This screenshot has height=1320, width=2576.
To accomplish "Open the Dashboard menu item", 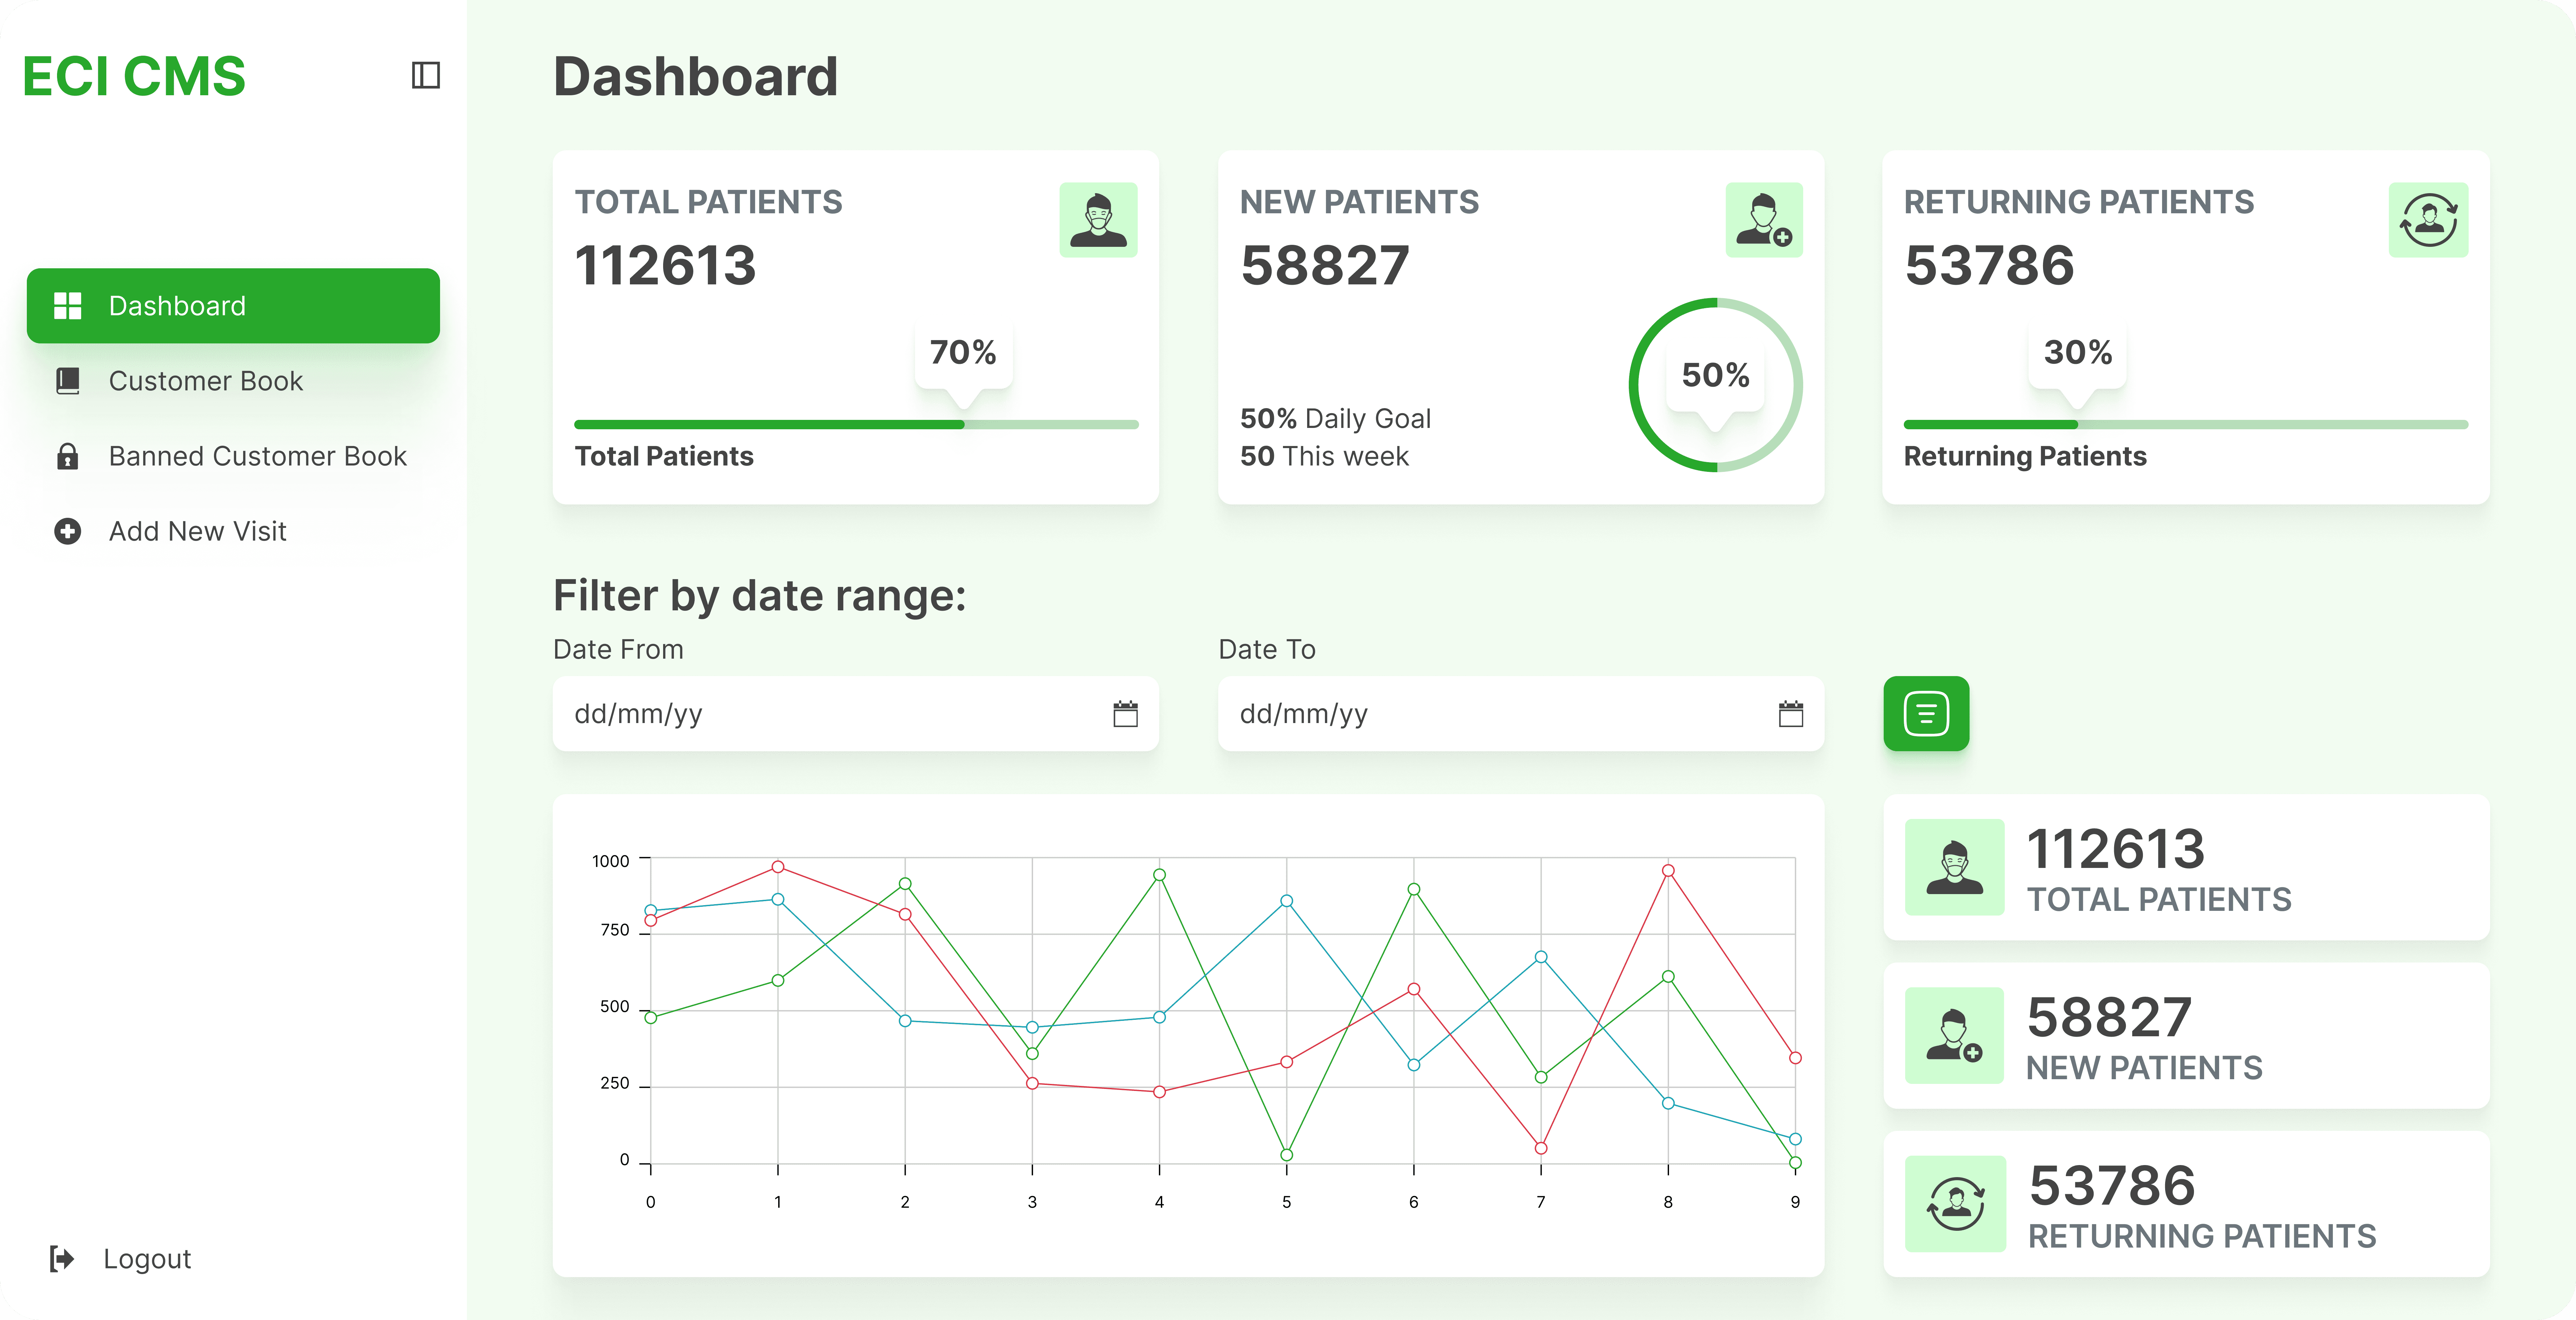I will (233, 306).
